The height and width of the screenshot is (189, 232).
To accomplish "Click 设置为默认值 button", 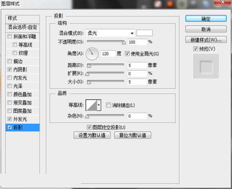I will pyautogui.click(x=92, y=135).
